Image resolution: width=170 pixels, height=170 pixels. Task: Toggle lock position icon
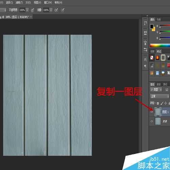coord(166,103)
